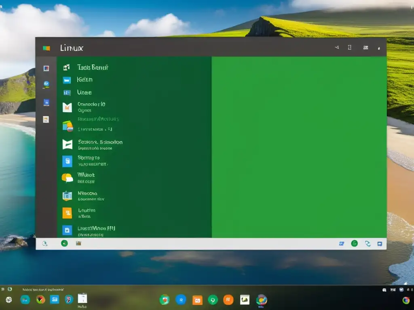Image resolution: width=414 pixels, height=310 pixels.
Task: Click the monitor icon next to "Nlfoccna"
Action: (68, 196)
